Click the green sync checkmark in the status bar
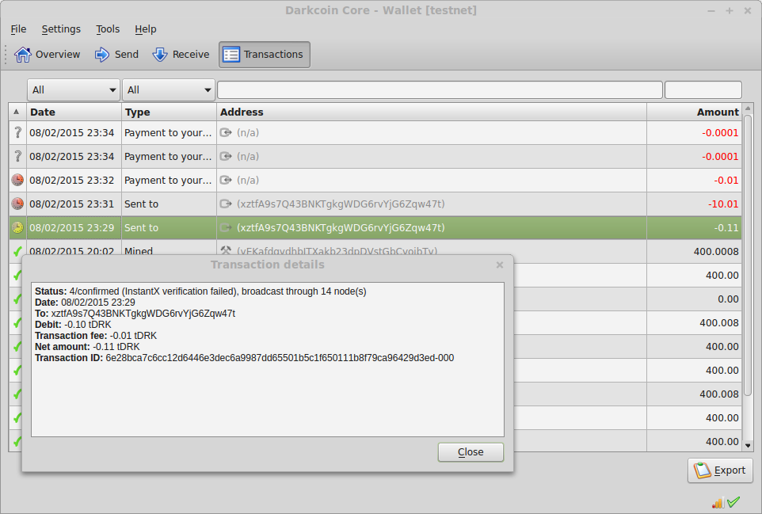762x514 pixels. pyautogui.click(x=733, y=502)
